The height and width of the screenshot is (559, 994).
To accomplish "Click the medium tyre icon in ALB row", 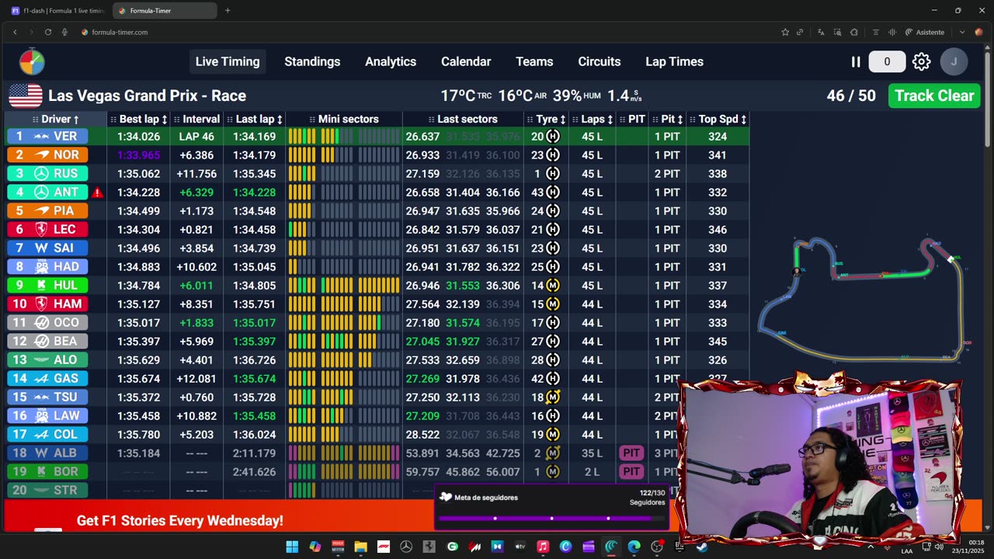I will point(553,453).
